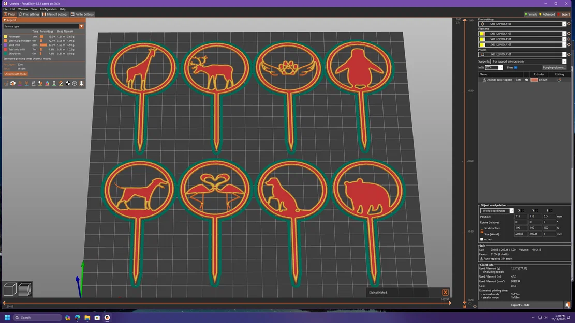Switch to layers preview icon
Screen dimensions: 575x323
pos(24,289)
